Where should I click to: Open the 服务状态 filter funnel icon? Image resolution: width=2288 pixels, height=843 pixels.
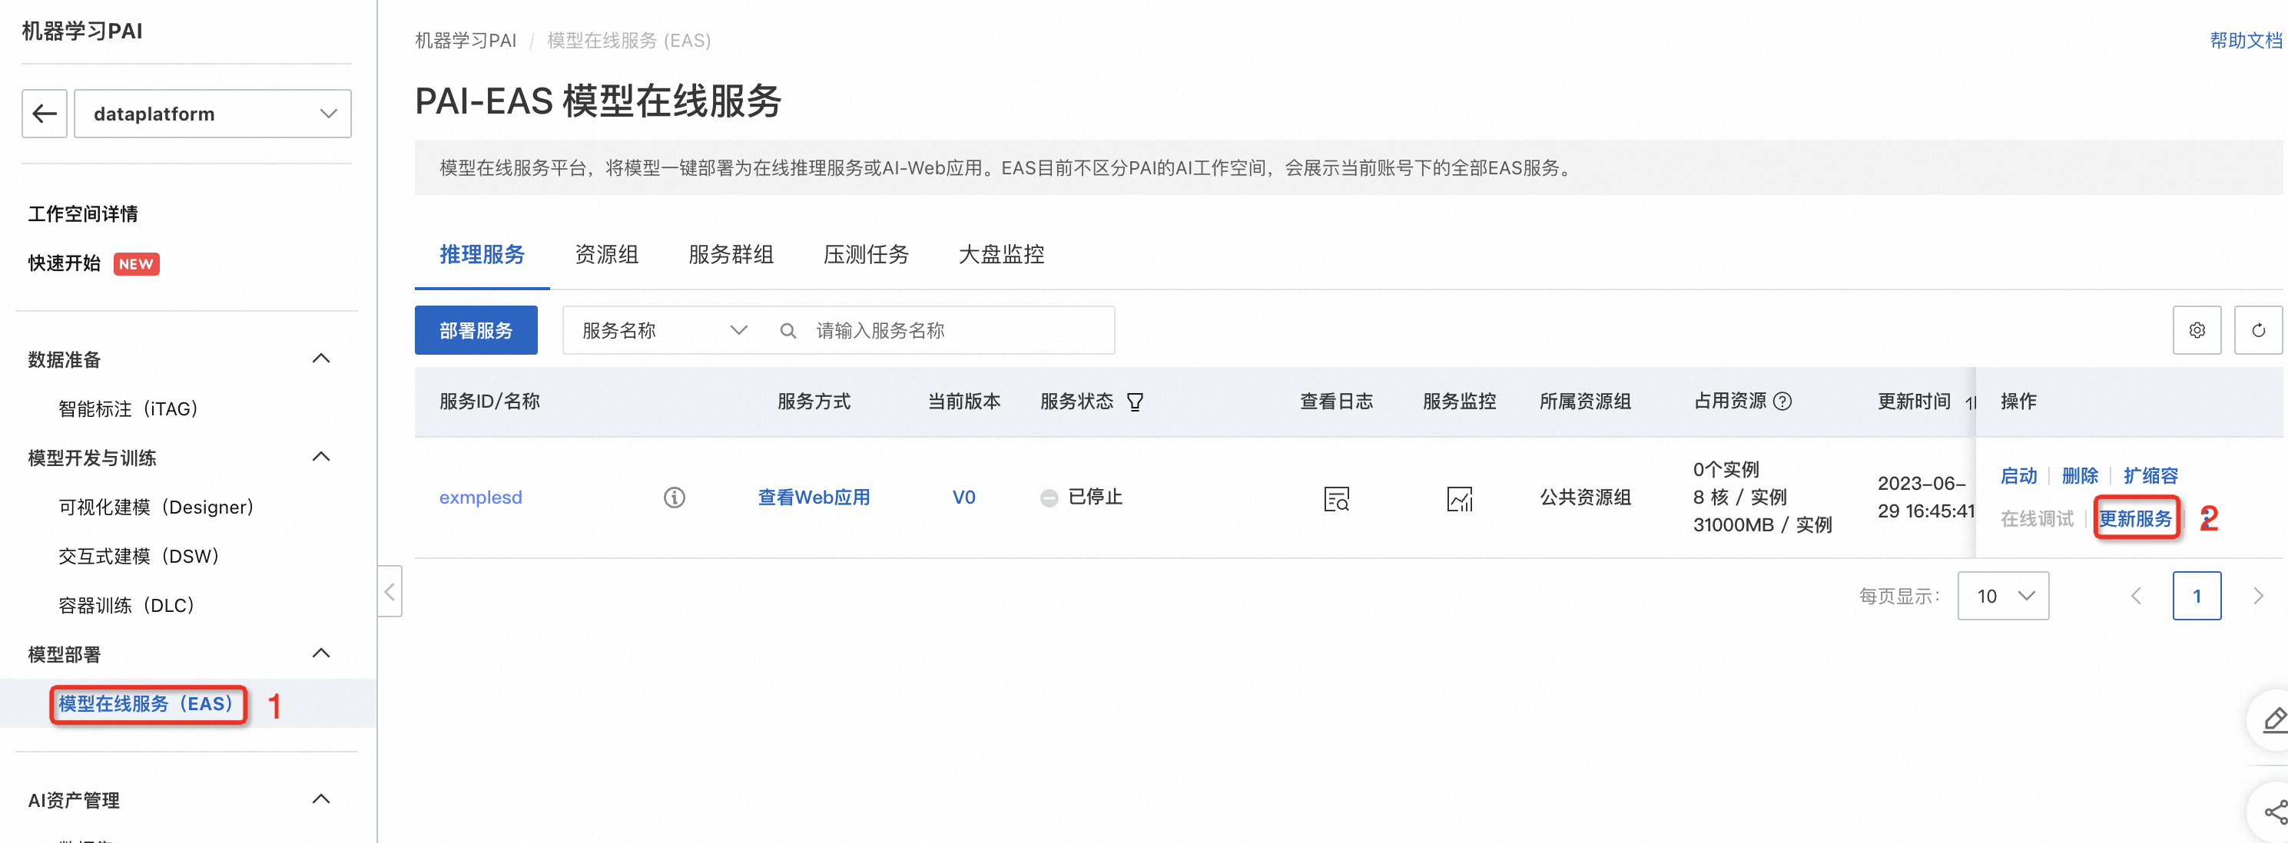[1135, 401]
